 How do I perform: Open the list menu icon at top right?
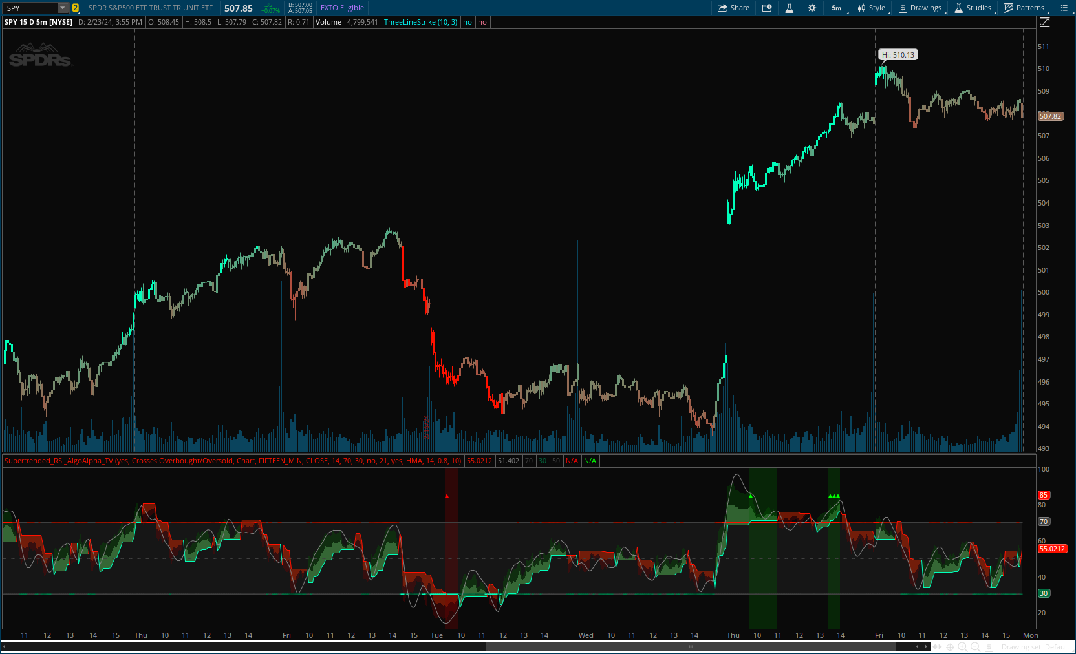point(1064,8)
